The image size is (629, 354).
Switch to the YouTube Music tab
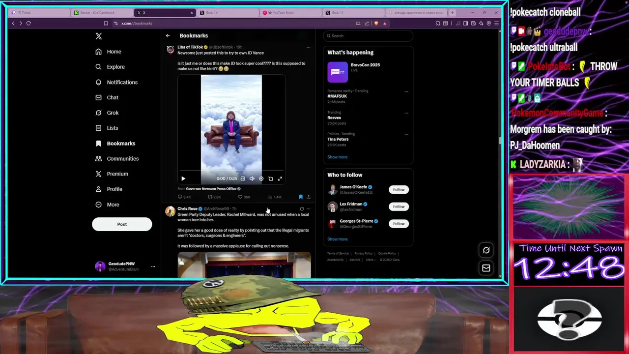point(291,13)
